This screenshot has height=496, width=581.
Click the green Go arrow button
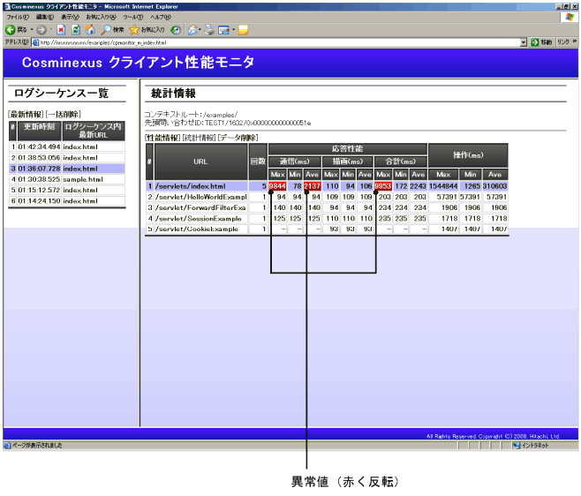point(534,42)
